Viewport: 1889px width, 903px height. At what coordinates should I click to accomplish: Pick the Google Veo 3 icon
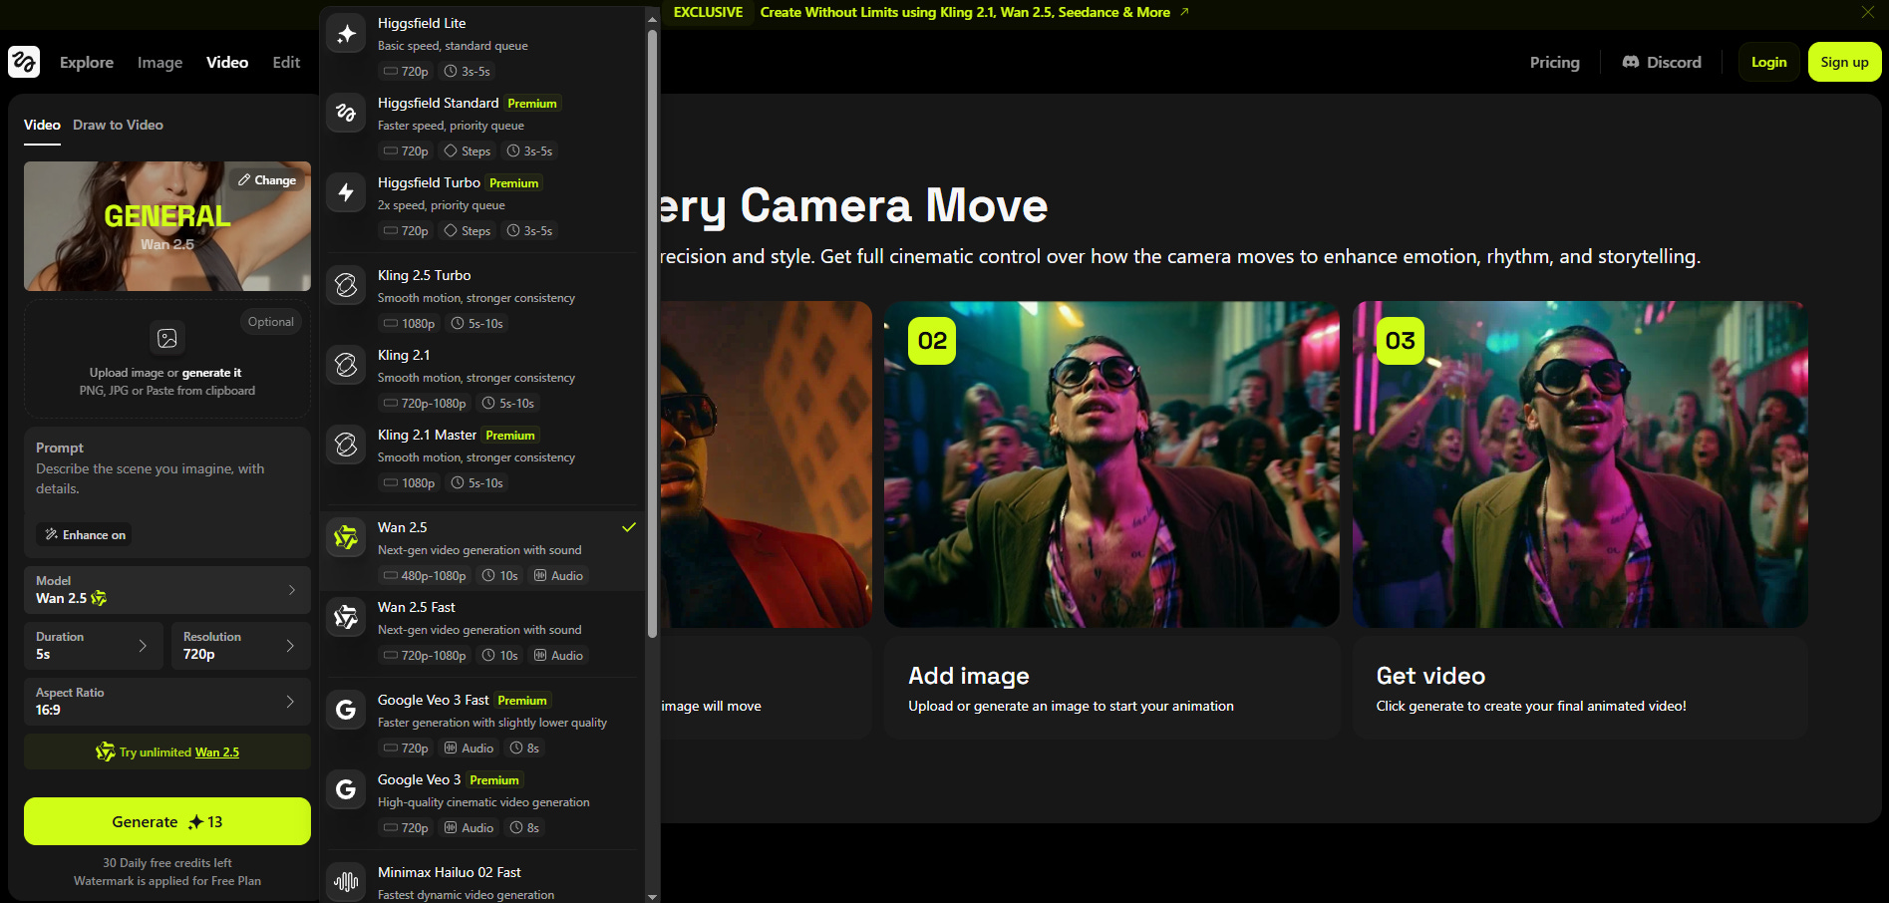point(346,789)
